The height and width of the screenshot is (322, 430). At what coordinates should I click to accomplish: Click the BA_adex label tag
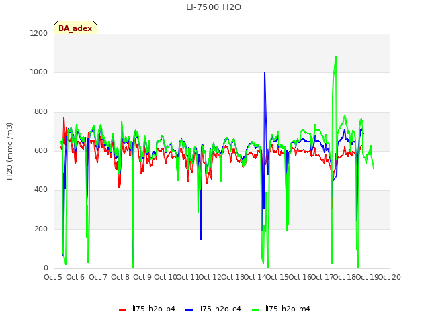pyautogui.click(x=75, y=28)
